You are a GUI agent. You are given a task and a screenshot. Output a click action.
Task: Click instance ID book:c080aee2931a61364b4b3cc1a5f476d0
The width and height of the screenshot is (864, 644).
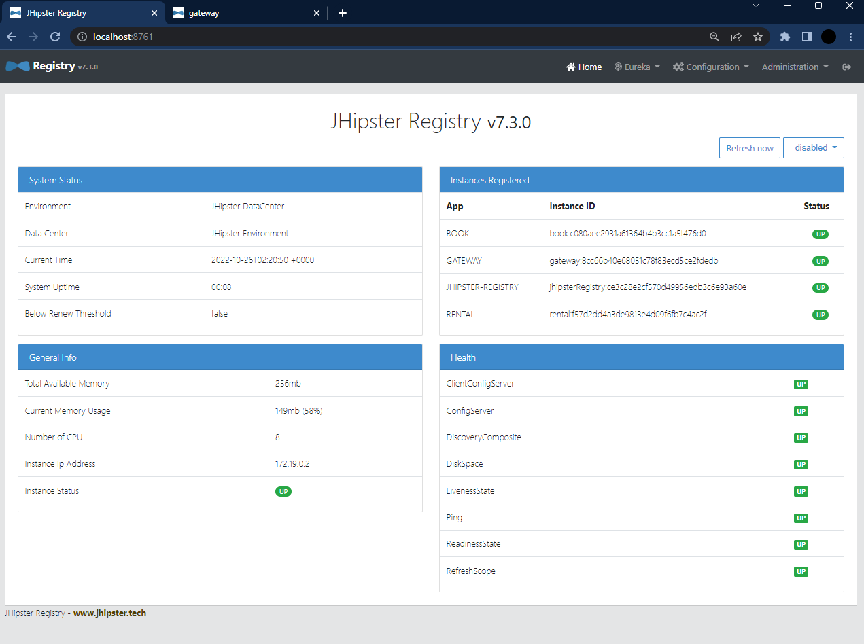click(x=627, y=234)
